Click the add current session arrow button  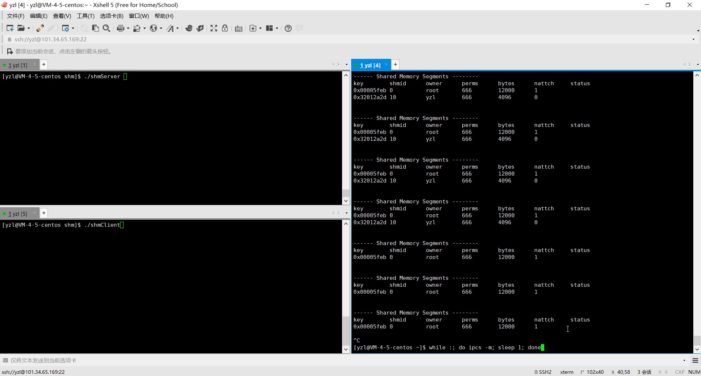pos(10,52)
